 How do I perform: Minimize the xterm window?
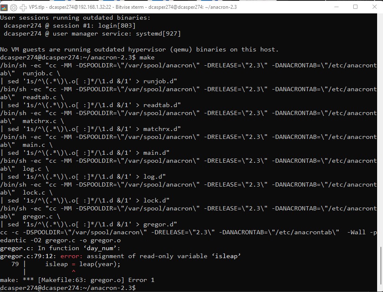coord(336,7)
